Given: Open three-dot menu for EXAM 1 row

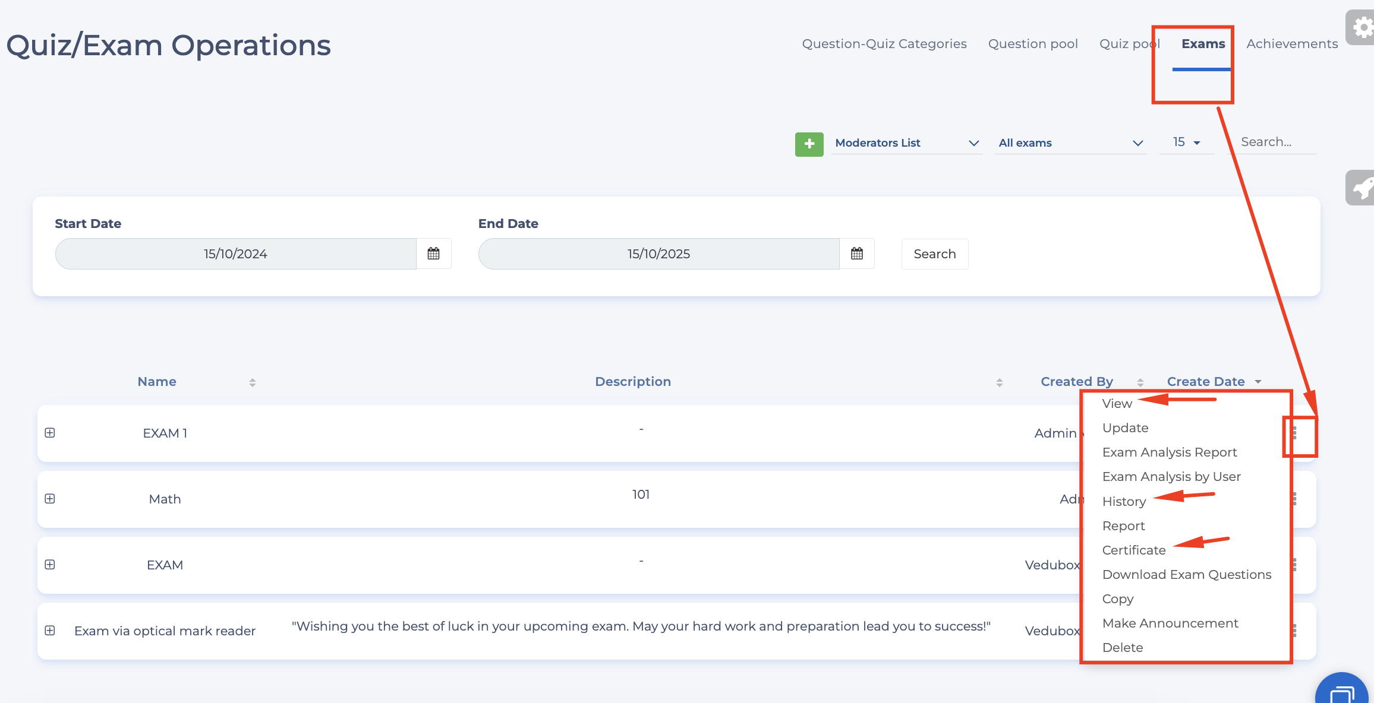Looking at the screenshot, I should (x=1294, y=433).
